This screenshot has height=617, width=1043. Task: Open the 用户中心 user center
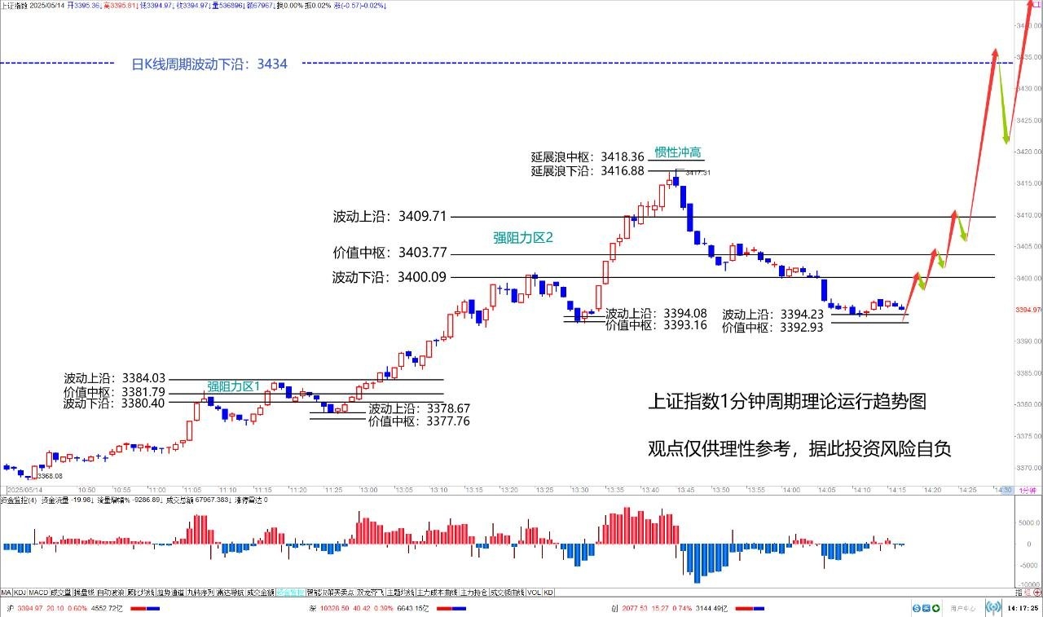[x=962, y=608]
